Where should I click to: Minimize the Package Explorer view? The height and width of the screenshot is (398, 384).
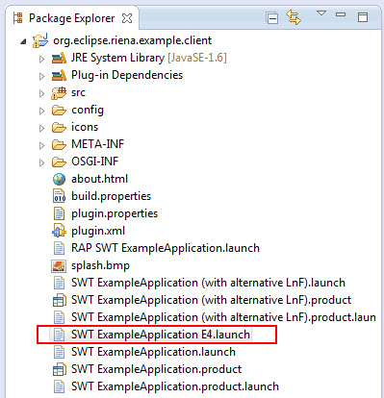tap(341, 14)
